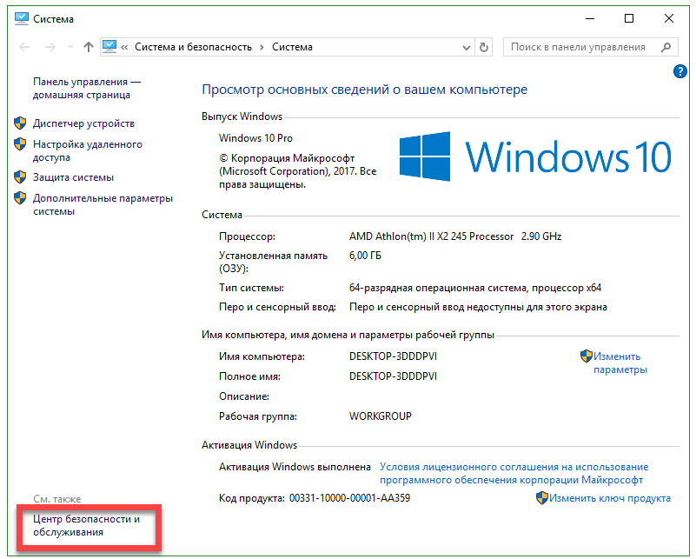Select the 6,00 ГБ installed memory value

pos(365,256)
